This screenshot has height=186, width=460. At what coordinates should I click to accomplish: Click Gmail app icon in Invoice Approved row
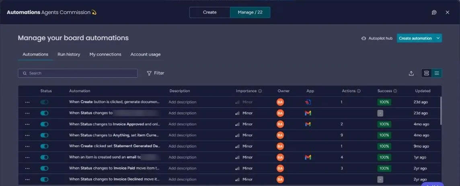[308, 124]
